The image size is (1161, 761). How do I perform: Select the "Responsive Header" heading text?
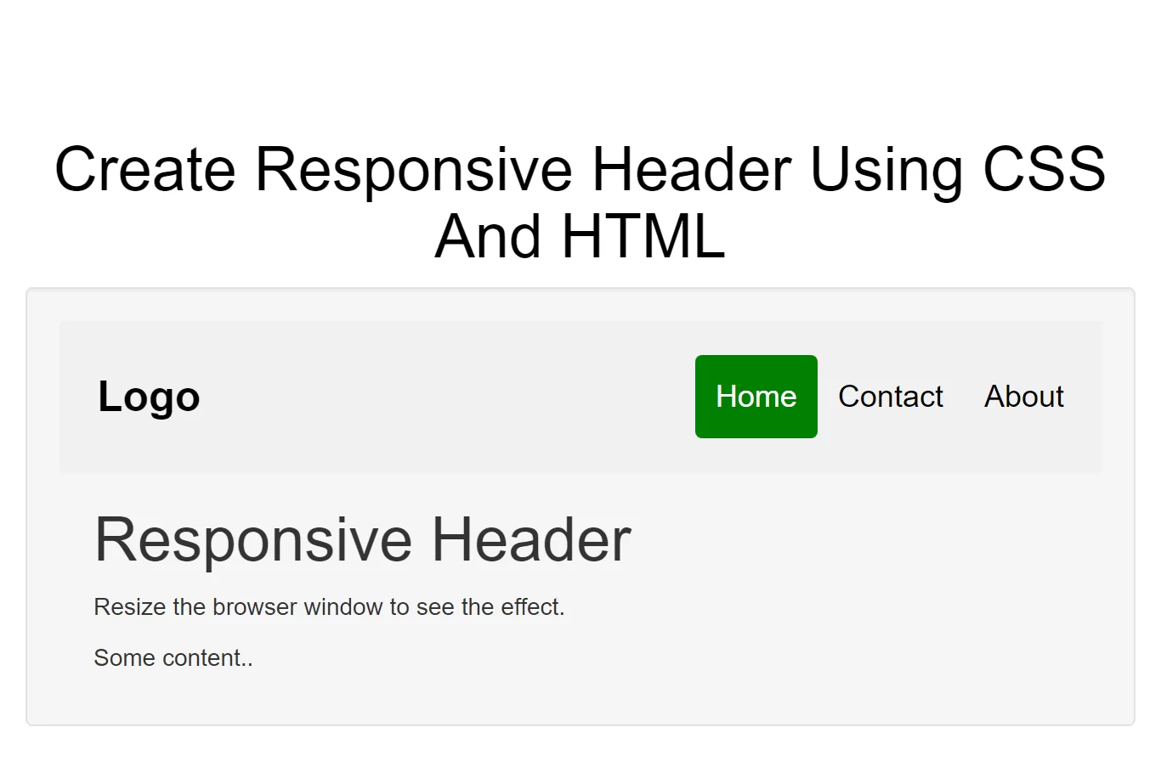click(x=363, y=539)
